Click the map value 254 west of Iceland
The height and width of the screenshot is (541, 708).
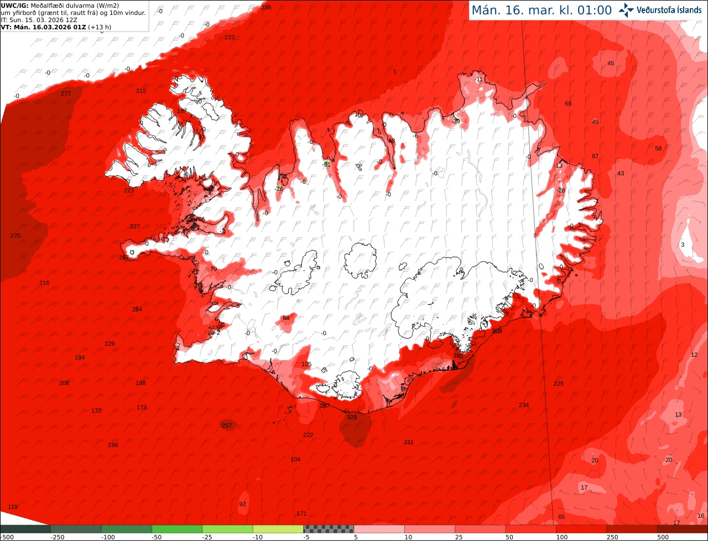tap(137, 309)
